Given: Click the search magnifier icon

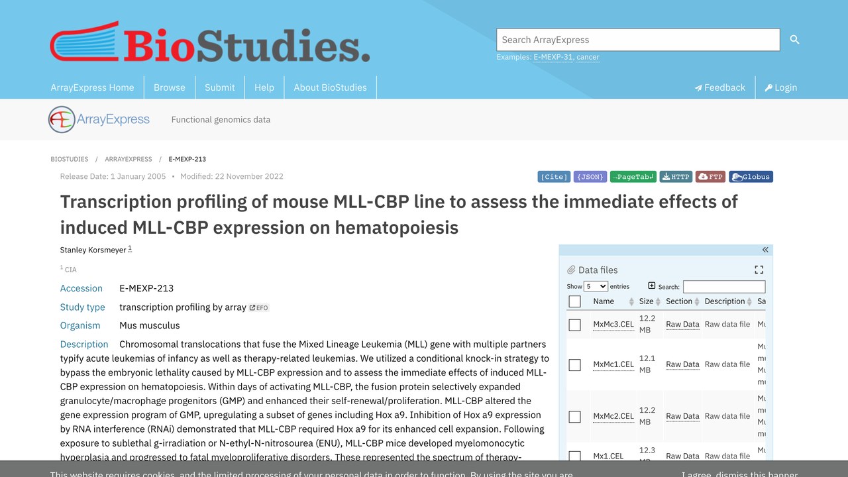Looking at the screenshot, I should coord(794,40).
